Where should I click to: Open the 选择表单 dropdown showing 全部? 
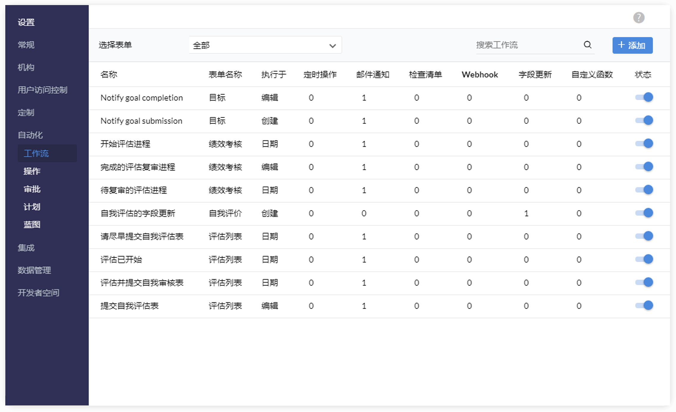[x=265, y=45]
